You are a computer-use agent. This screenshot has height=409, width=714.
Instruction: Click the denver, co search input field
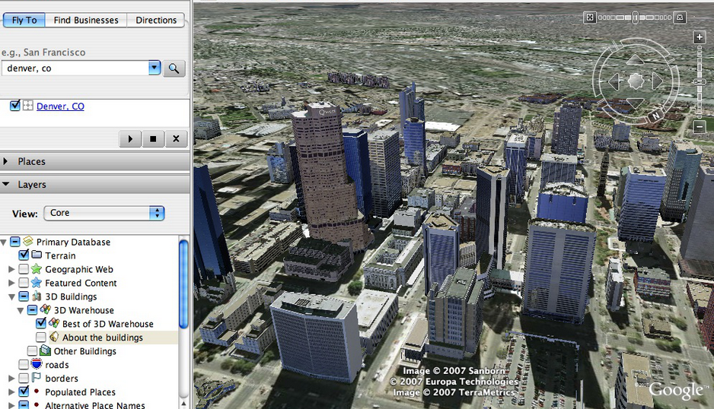tap(75, 68)
